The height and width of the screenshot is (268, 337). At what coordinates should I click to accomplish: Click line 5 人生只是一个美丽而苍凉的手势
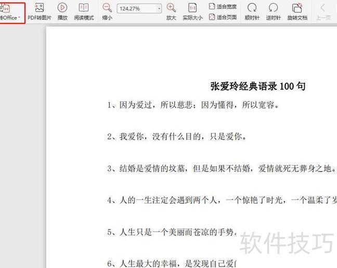(172, 232)
